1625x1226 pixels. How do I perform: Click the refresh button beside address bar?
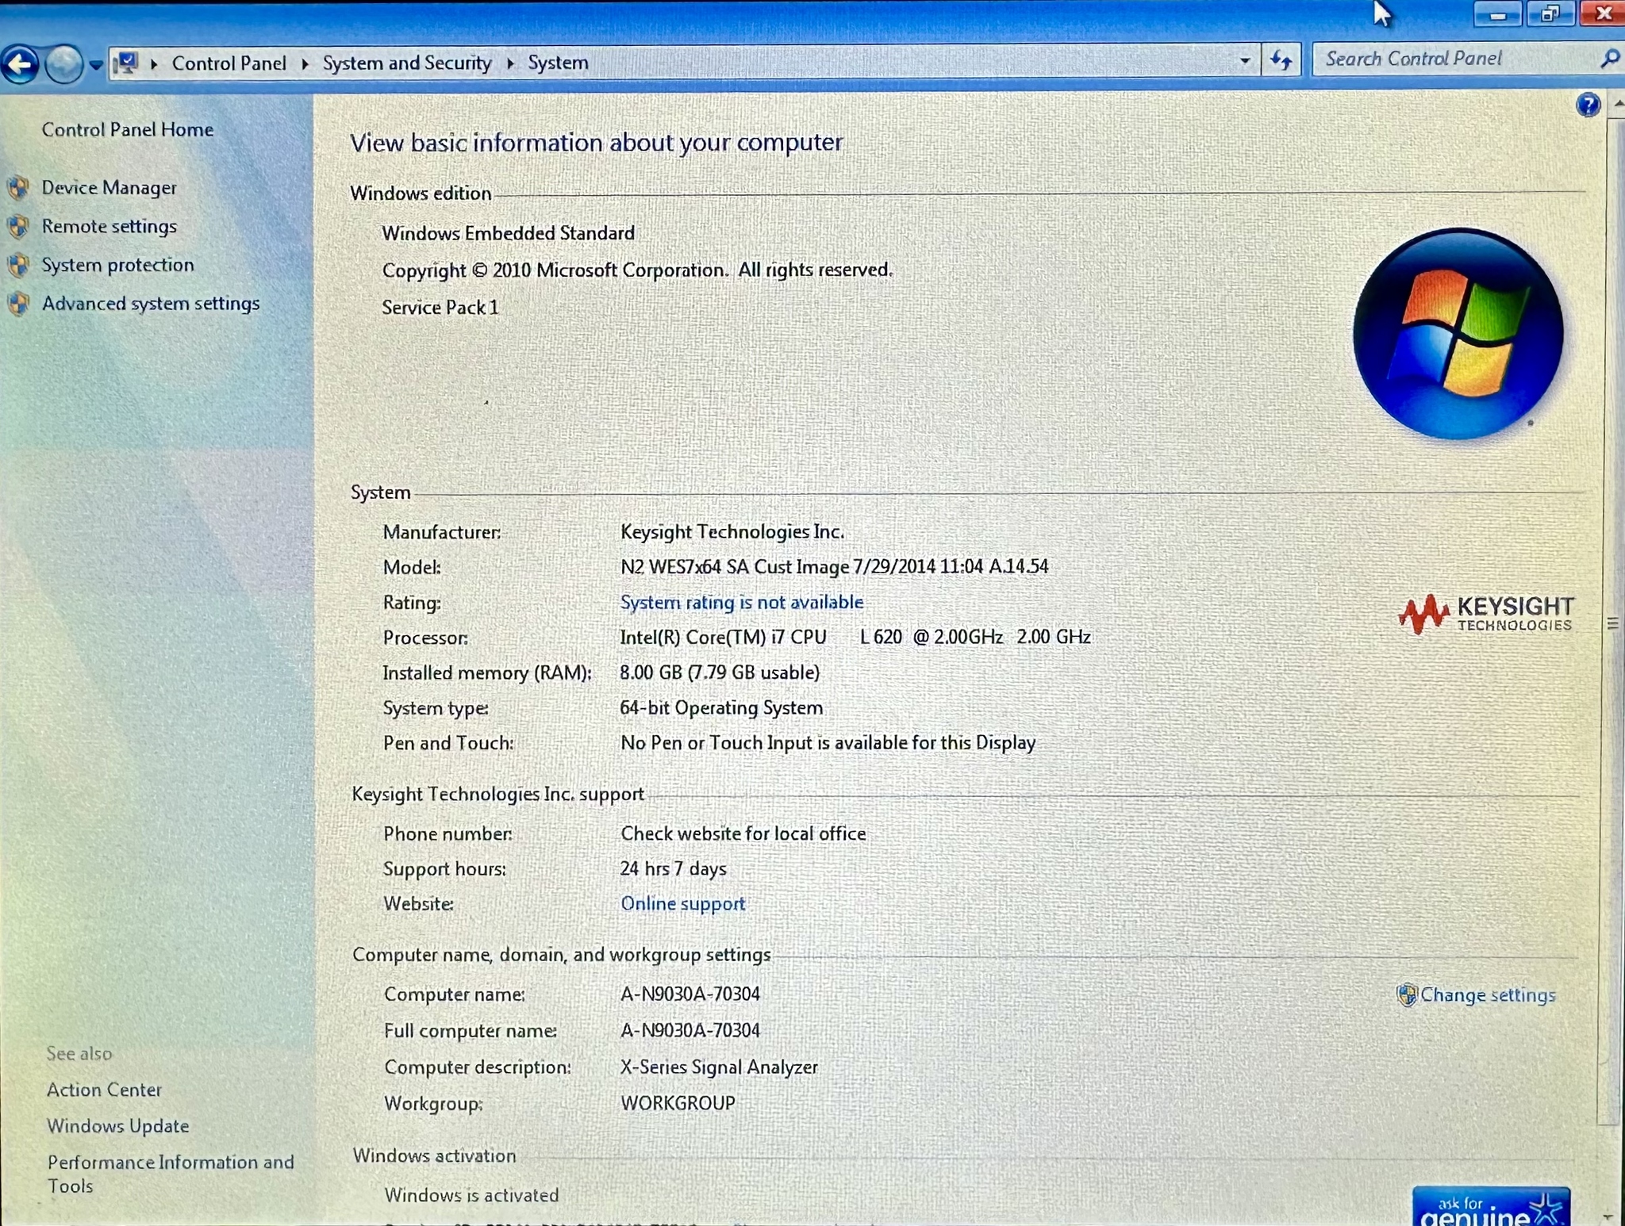(x=1281, y=60)
